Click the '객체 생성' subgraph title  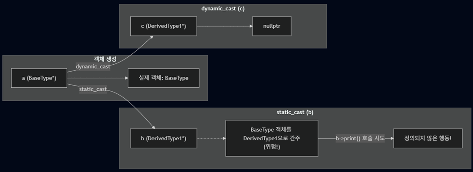[x=105, y=59]
